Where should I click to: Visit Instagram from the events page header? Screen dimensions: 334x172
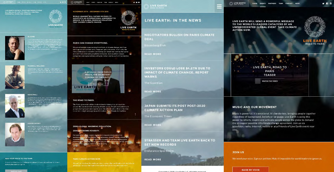[330, 3]
